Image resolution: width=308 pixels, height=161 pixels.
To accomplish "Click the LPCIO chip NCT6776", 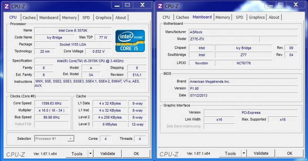I will click(244, 63).
